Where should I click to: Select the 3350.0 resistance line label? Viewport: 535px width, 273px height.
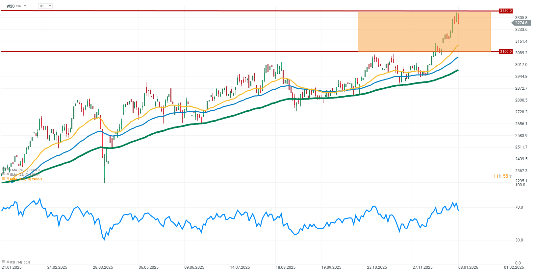(x=506, y=11)
